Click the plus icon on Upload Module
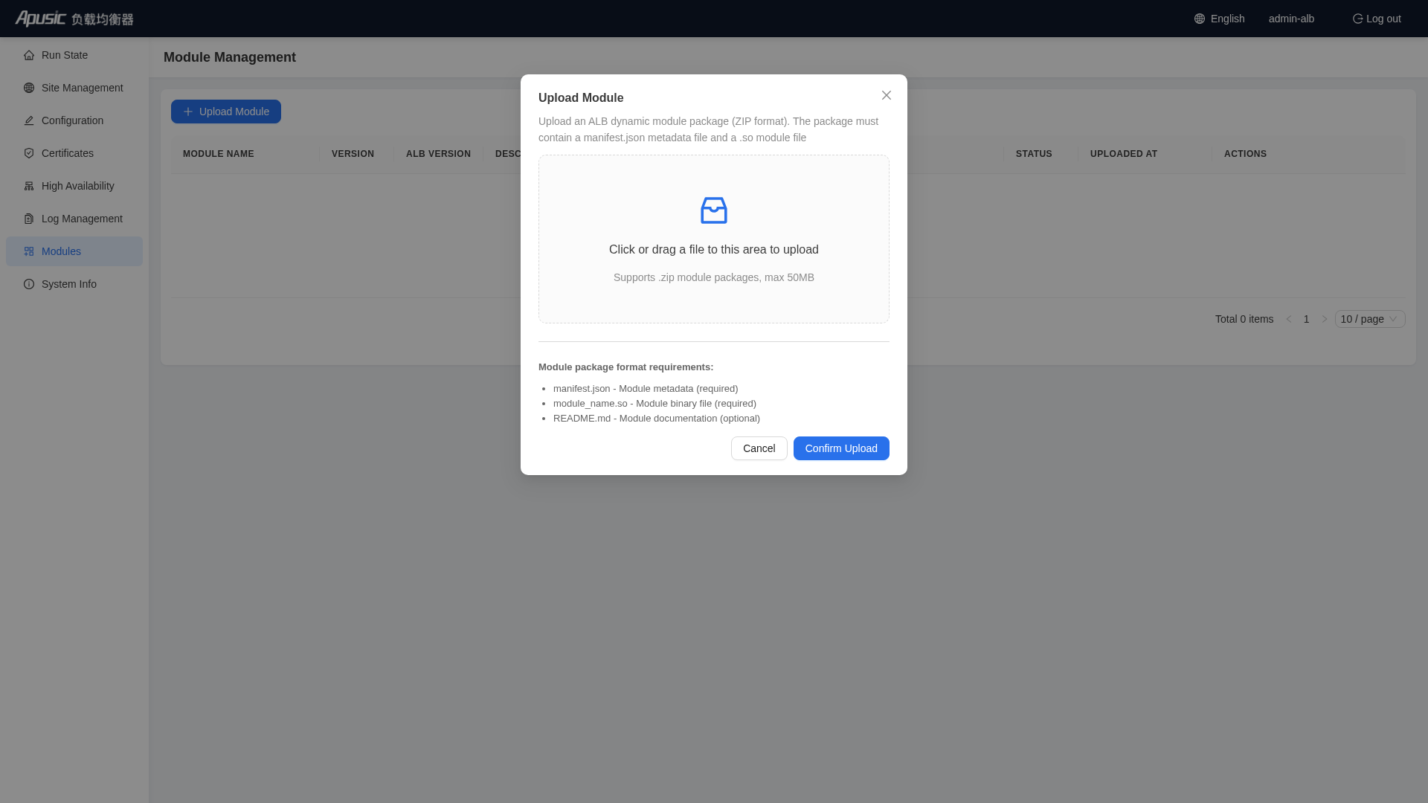 coord(188,112)
